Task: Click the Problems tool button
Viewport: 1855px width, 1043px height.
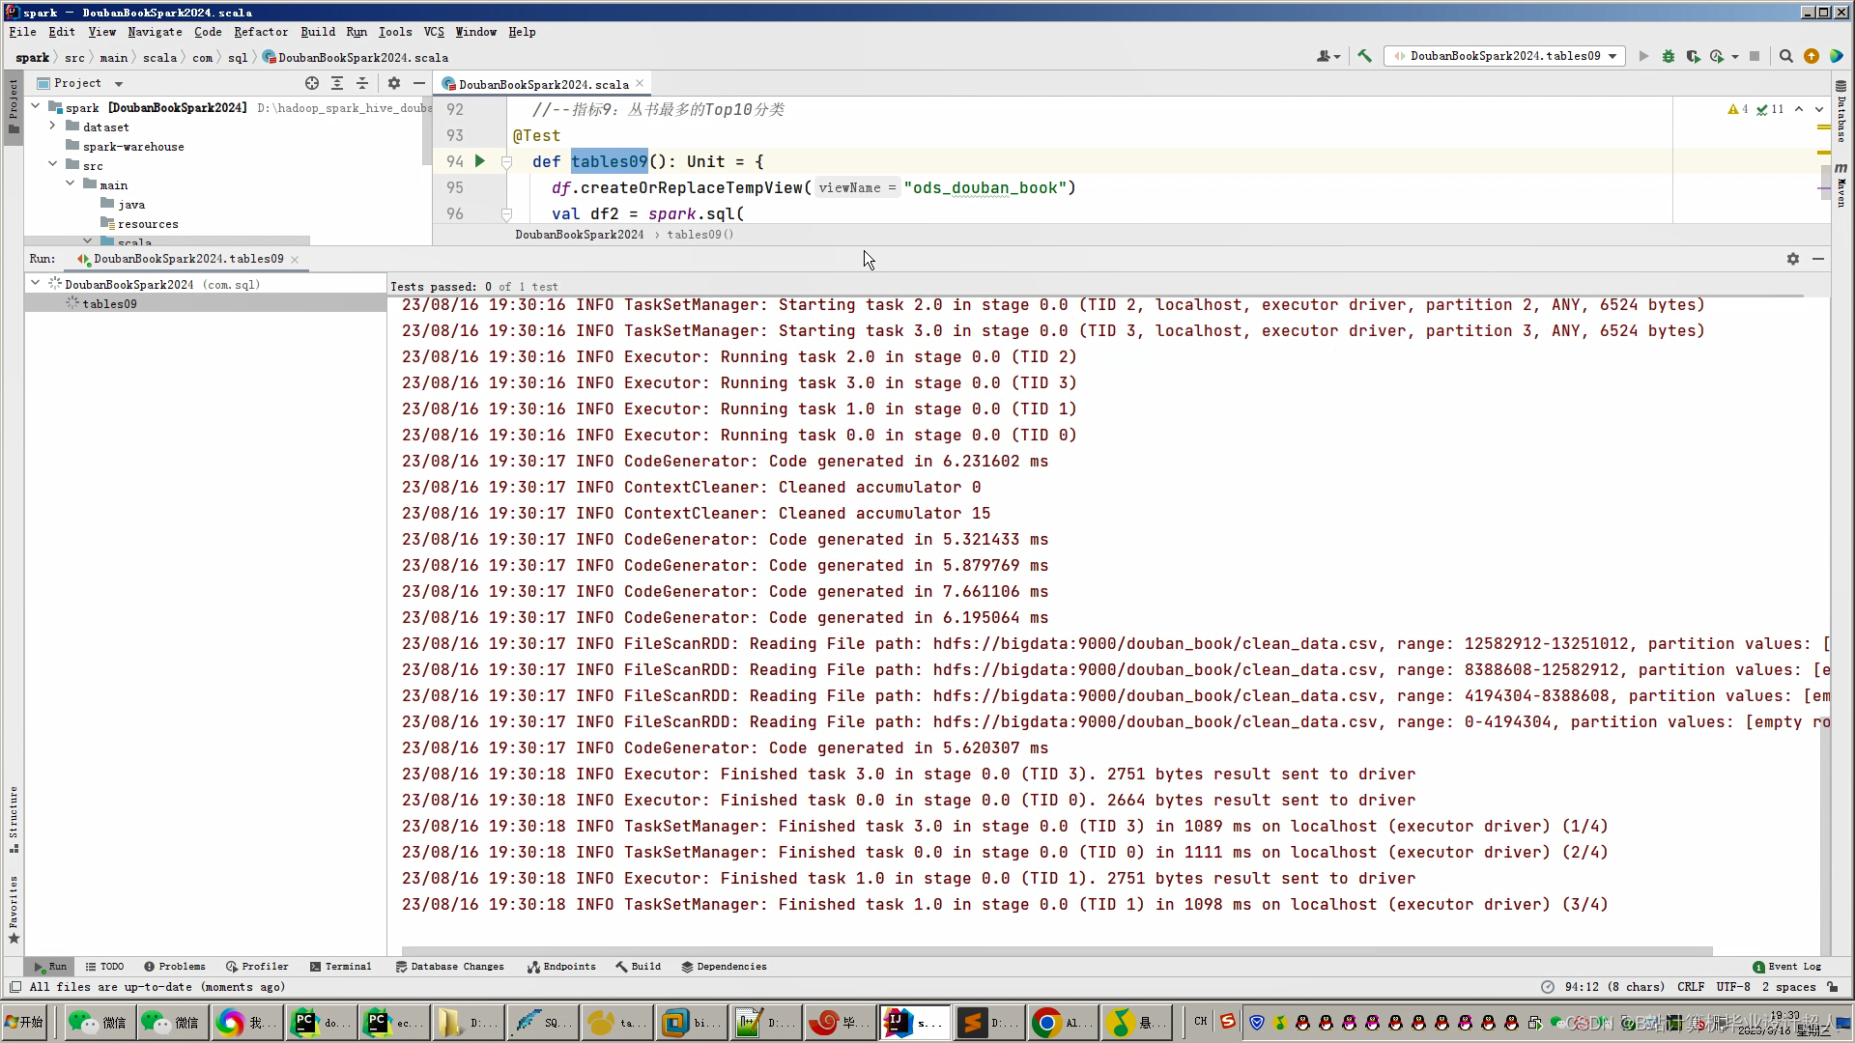Action: click(x=174, y=966)
